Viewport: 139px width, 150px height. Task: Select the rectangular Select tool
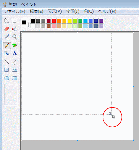15,21
